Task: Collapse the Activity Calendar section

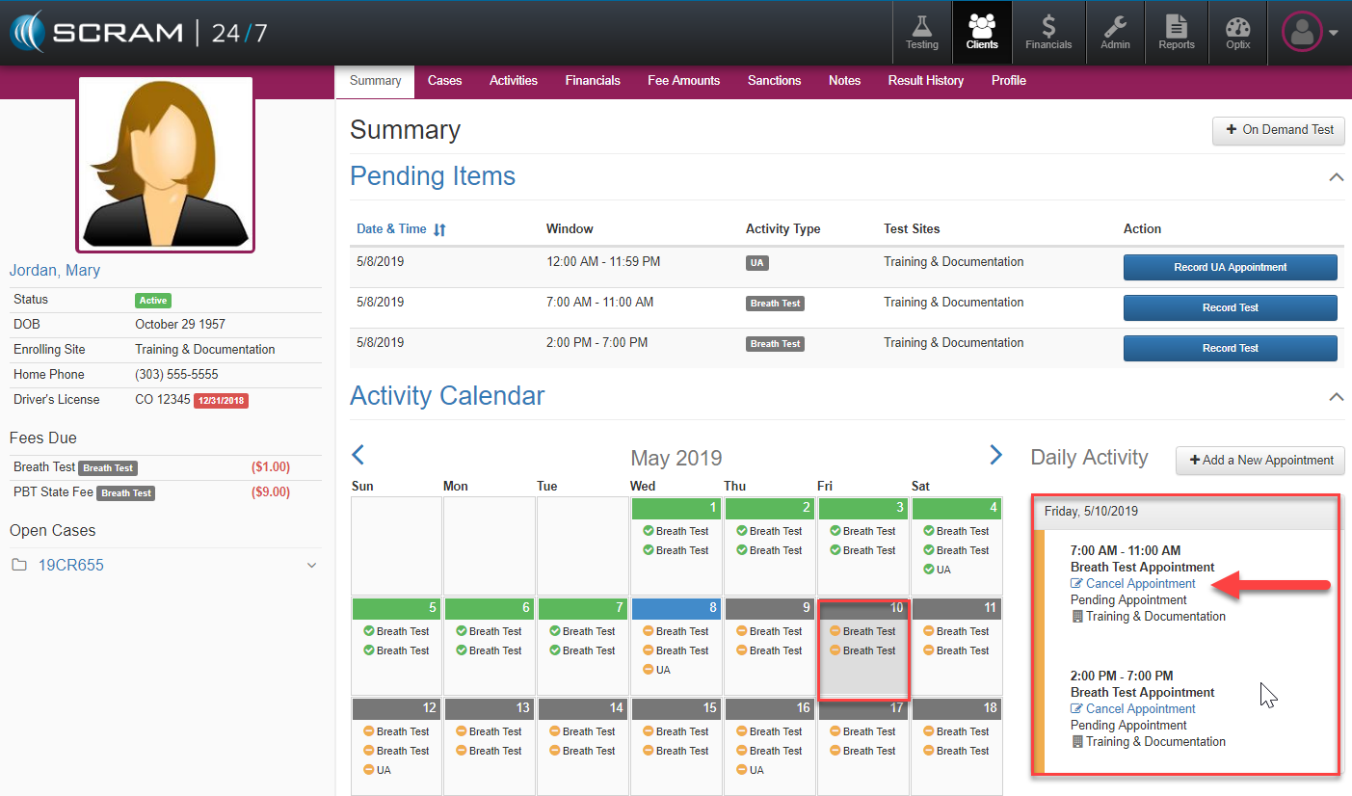Action: click(x=1336, y=397)
